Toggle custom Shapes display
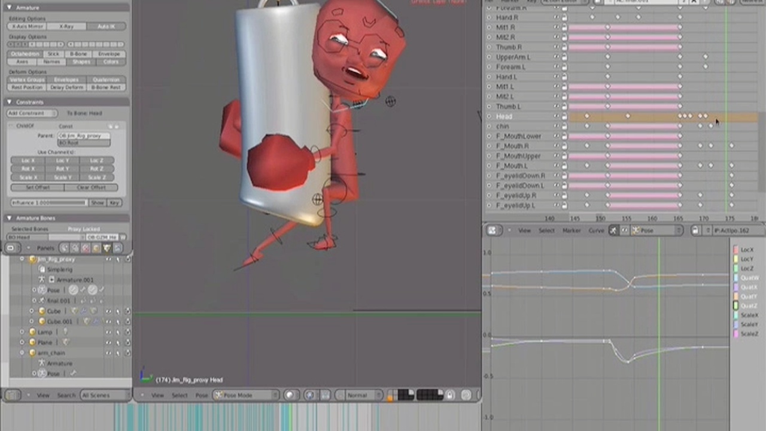The image size is (766, 431). click(x=81, y=62)
